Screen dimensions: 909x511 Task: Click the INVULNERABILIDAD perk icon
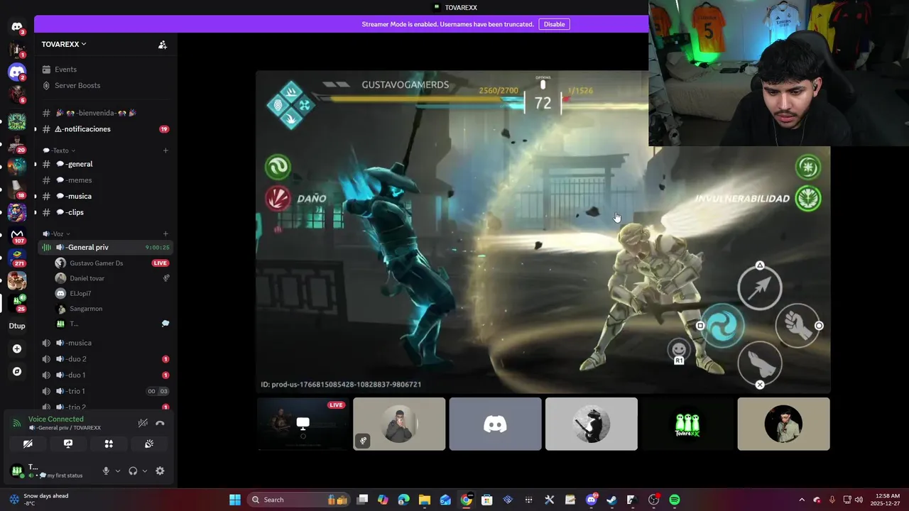click(808, 198)
